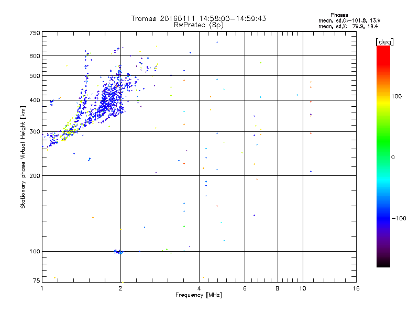Click the x-axis tick label '1'
The image size is (419, 314).
42,288
